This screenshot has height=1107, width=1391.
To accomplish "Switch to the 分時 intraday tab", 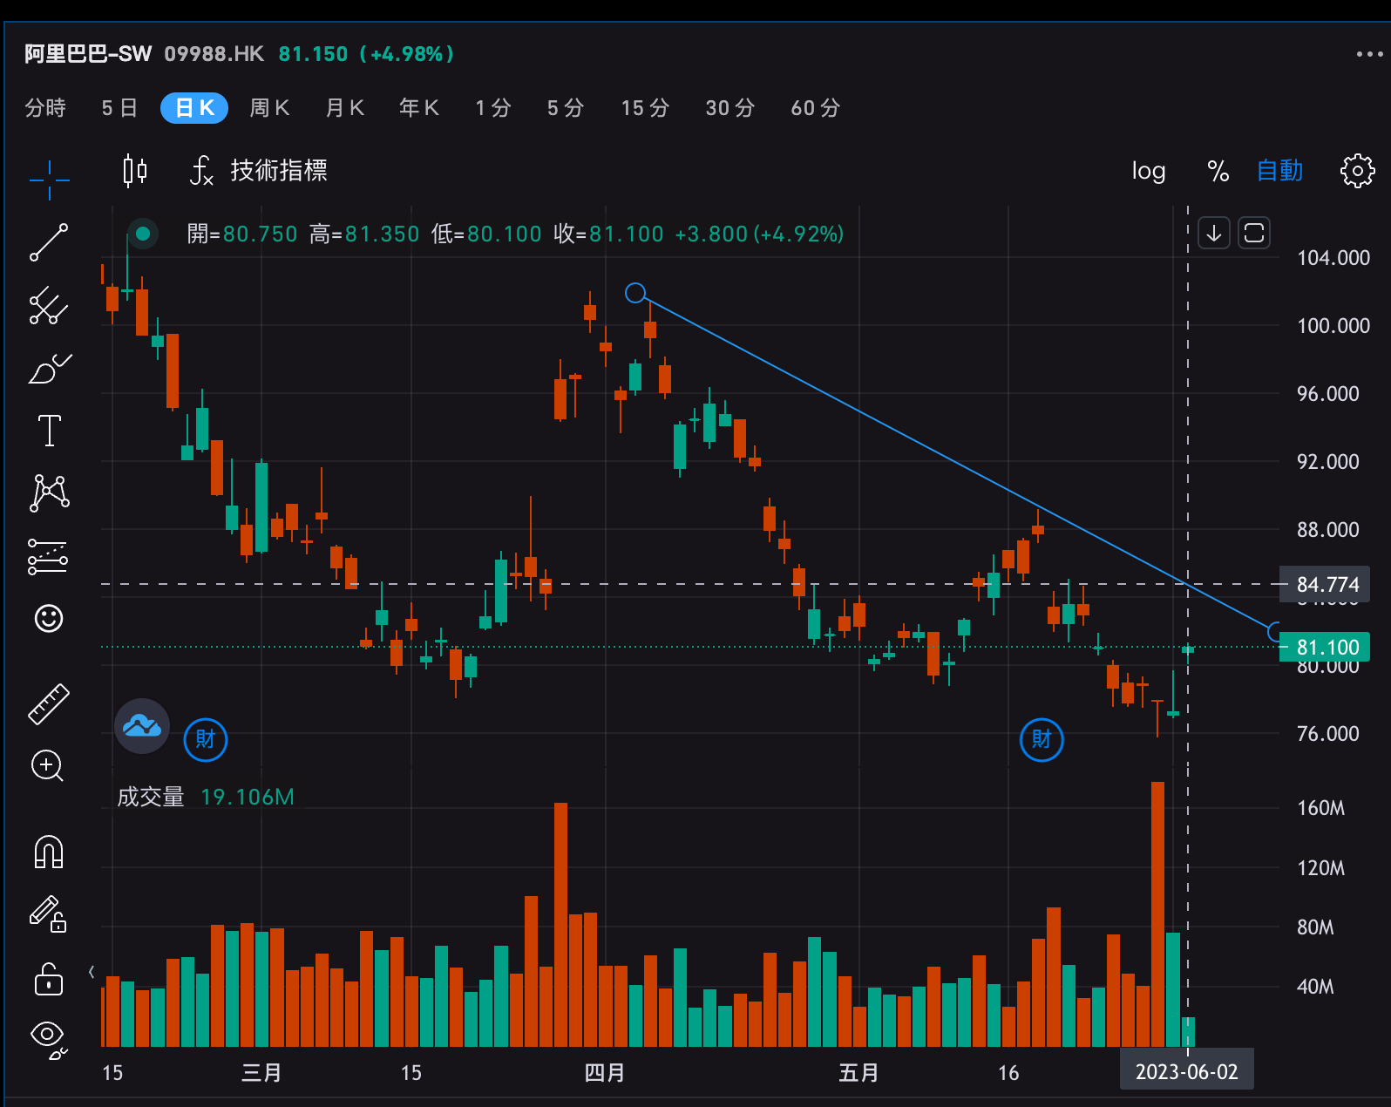I will [45, 108].
